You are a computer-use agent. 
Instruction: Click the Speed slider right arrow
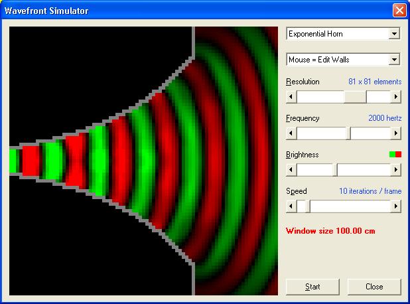(x=395, y=206)
